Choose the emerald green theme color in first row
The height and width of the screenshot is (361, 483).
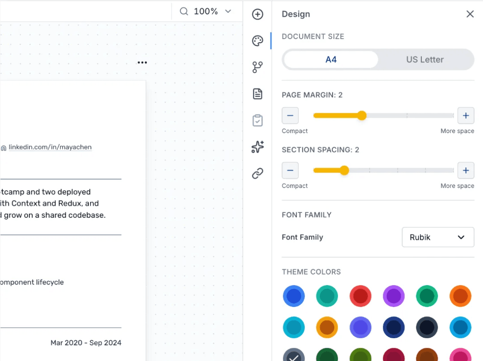tap(427, 296)
